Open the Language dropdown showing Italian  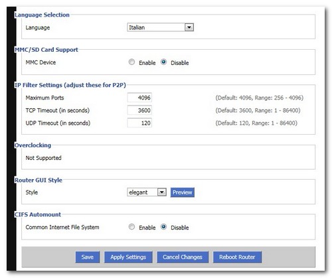[x=160, y=27]
